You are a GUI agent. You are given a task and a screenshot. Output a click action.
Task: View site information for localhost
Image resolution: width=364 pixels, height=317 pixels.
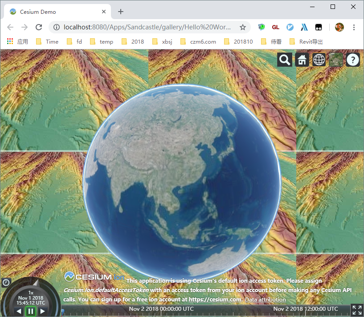tap(57, 27)
